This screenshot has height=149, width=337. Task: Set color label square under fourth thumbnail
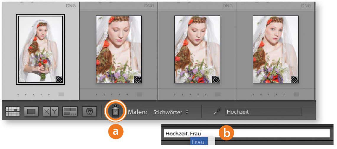click(x=297, y=94)
